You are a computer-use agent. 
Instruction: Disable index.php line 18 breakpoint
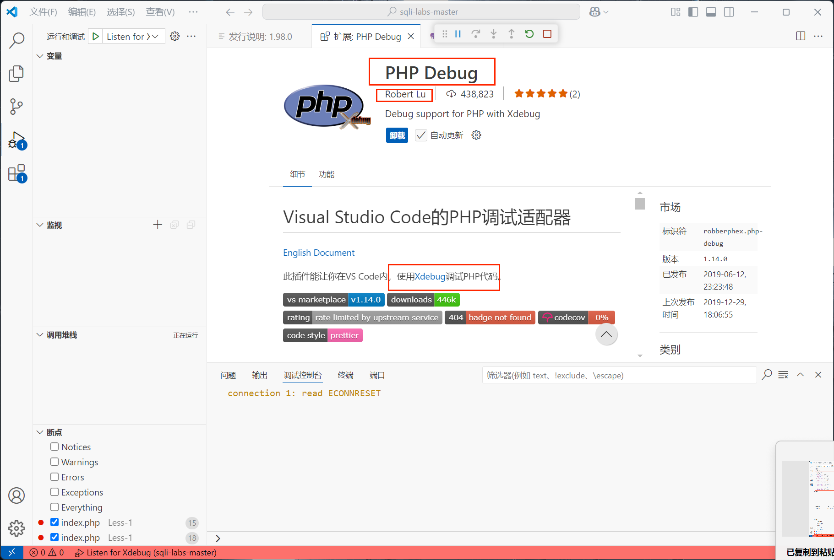pos(55,537)
